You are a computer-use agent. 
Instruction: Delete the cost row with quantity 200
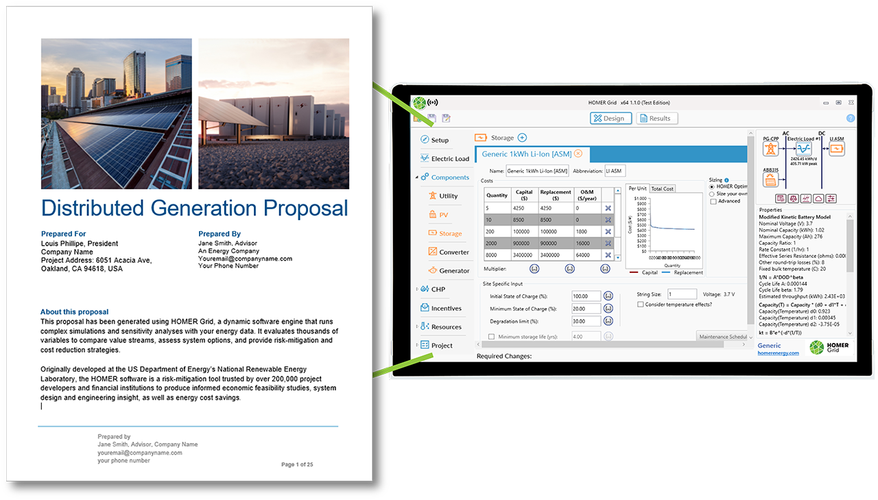[608, 232]
